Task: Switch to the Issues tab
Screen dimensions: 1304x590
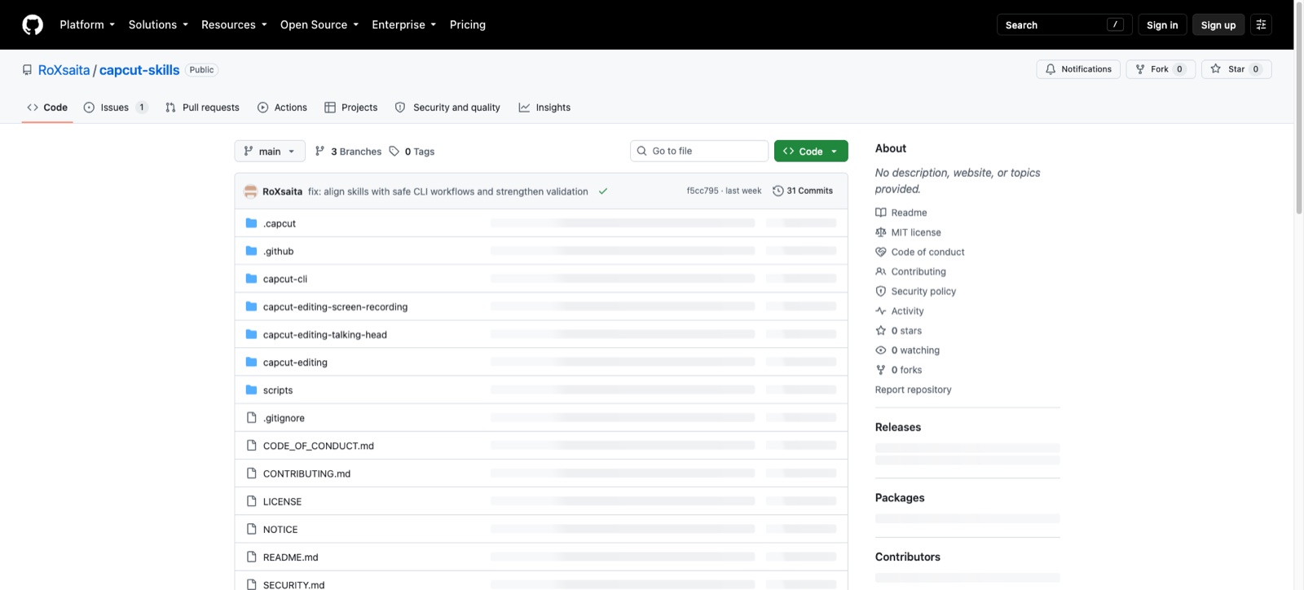Action: 116,108
